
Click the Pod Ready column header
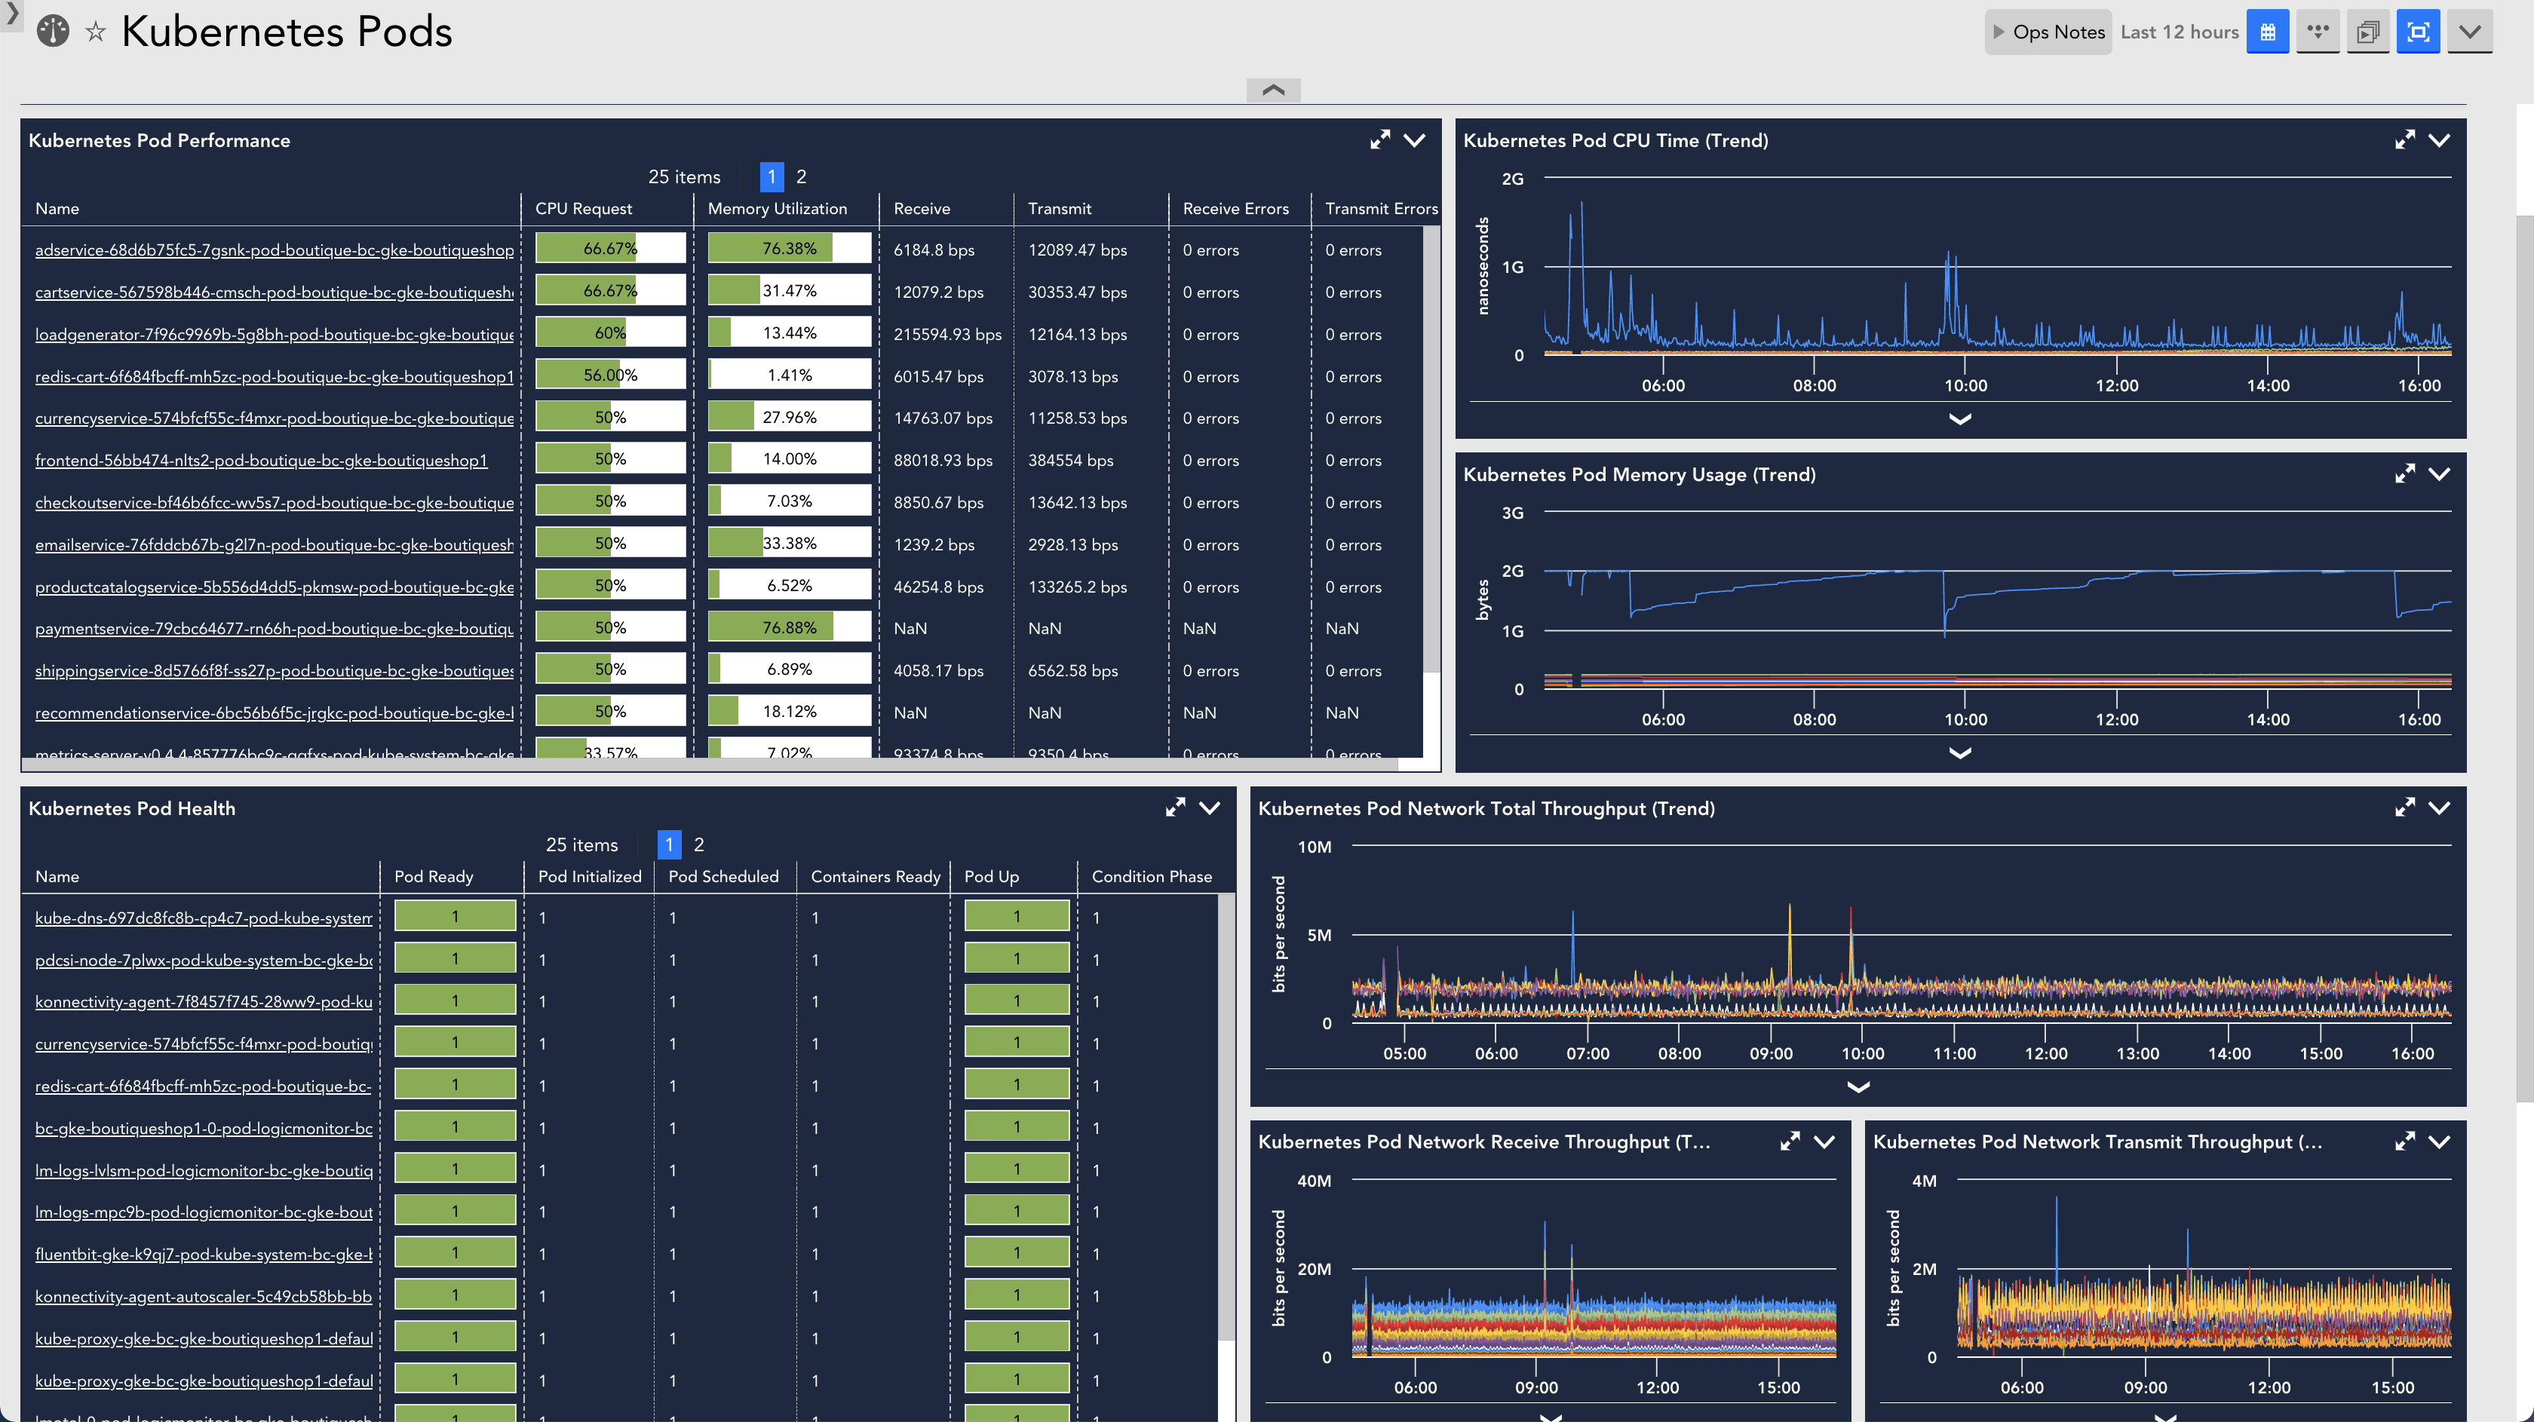[434, 876]
